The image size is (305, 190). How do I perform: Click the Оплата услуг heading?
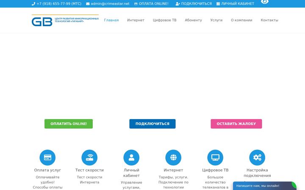tap(47, 170)
